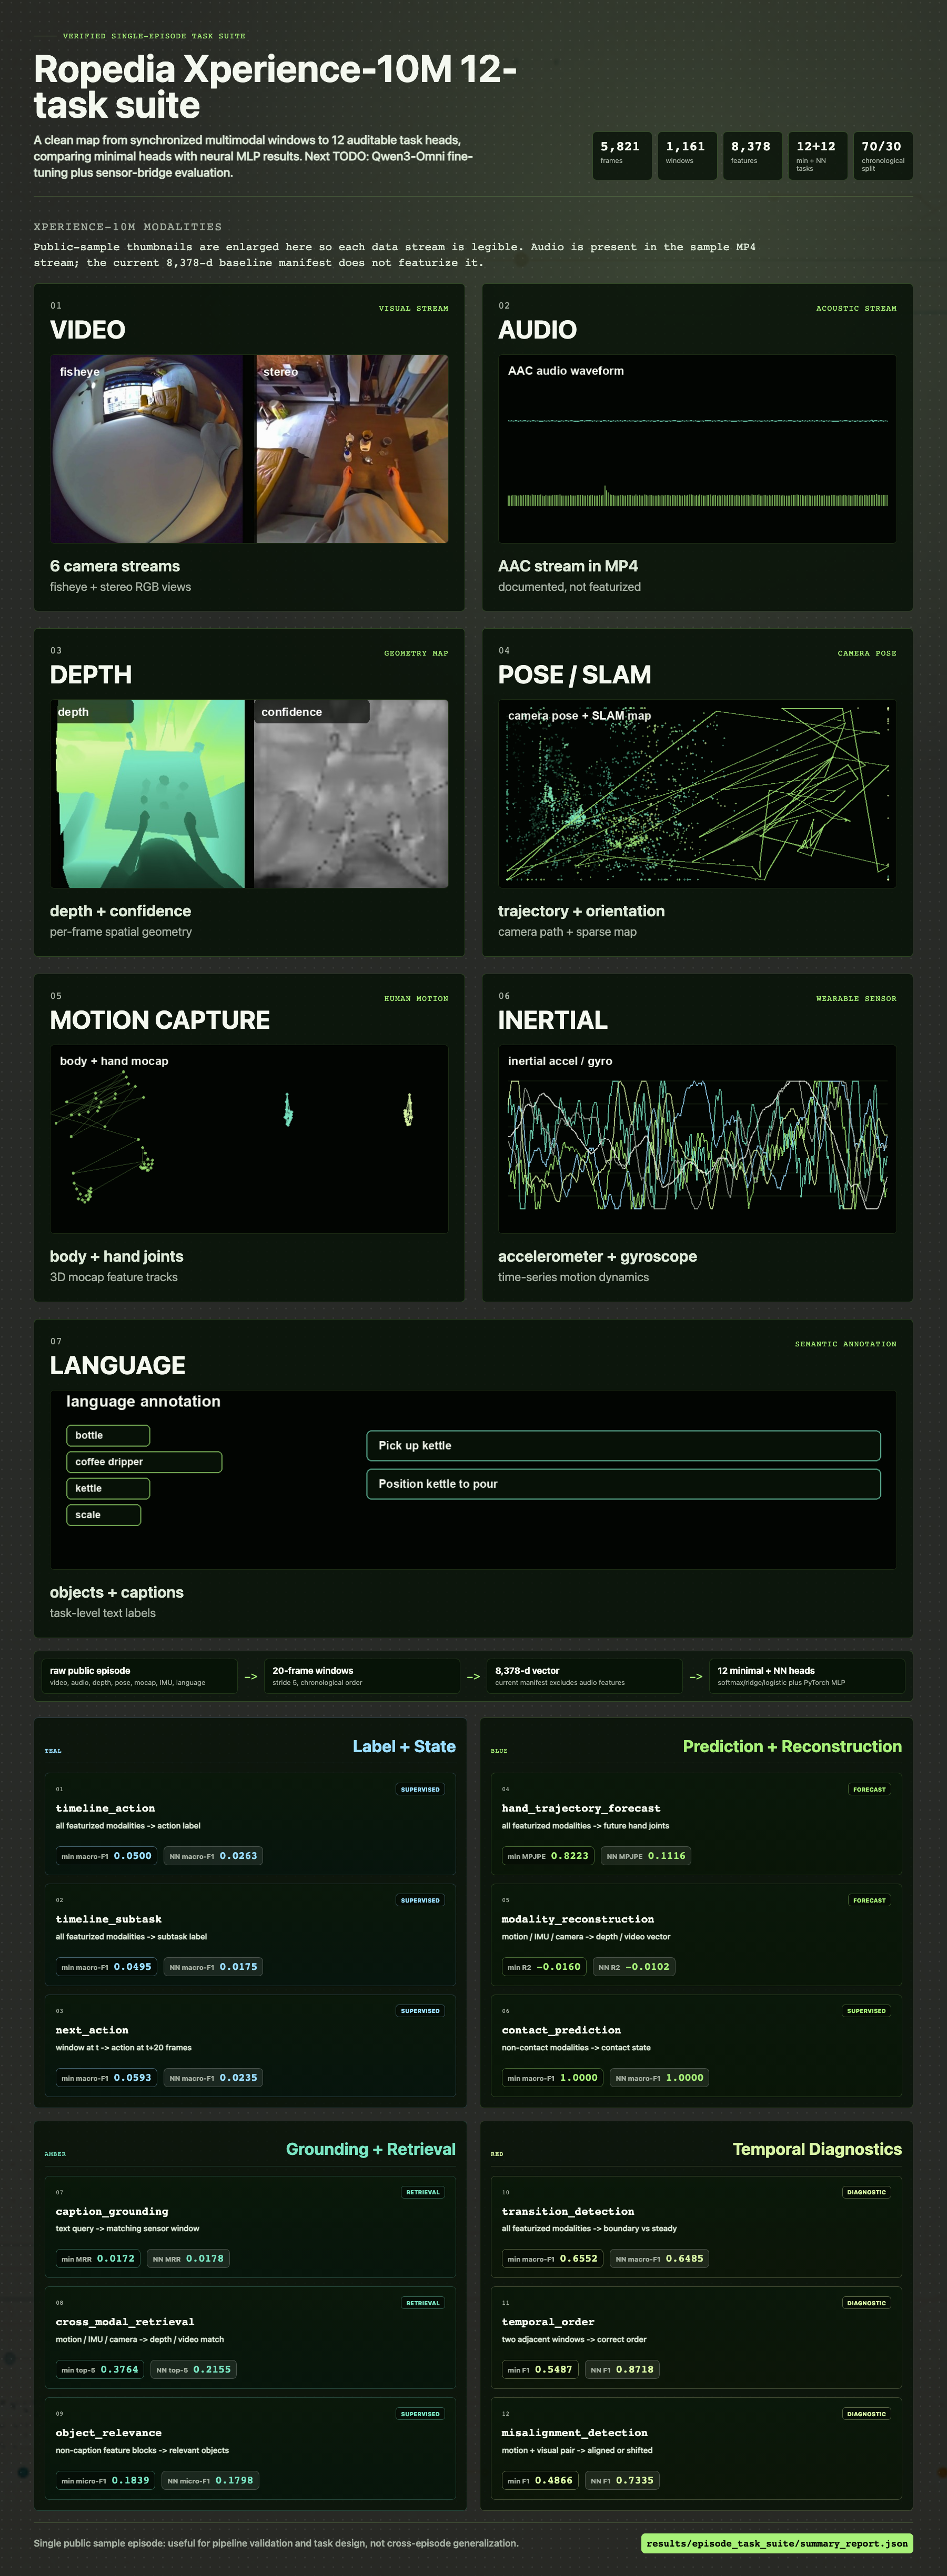Image resolution: width=947 pixels, height=2576 pixels.
Task: Click the "12 minimal + NN heads" pipeline step
Action: pos(807,1676)
